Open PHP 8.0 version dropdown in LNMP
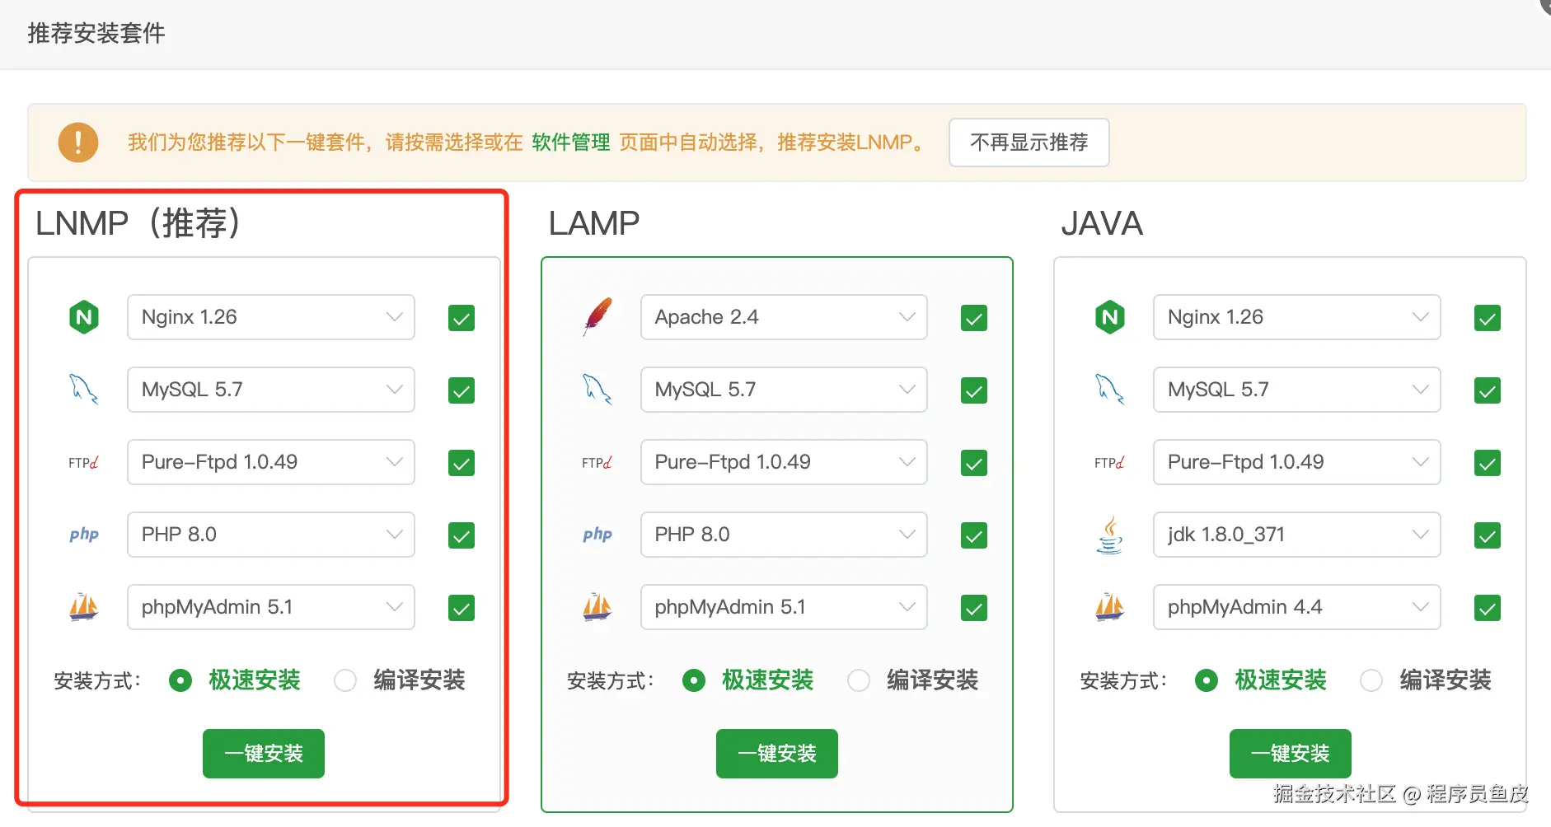Viewport: 1551px width, 827px height. click(271, 535)
